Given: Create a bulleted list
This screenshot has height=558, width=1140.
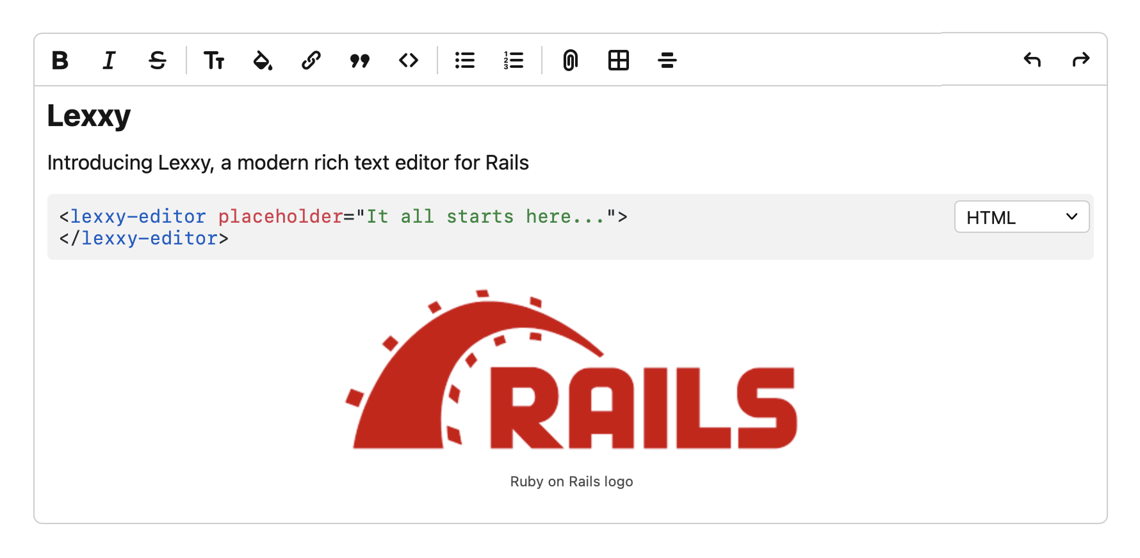Looking at the screenshot, I should [465, 60].
